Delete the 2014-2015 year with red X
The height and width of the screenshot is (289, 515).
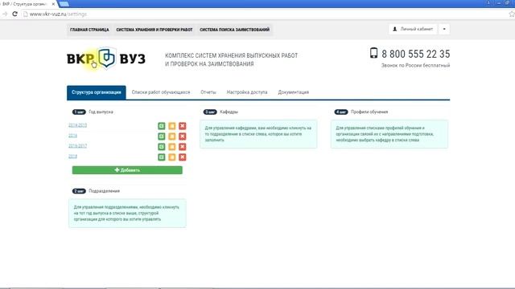coord(183,126)
